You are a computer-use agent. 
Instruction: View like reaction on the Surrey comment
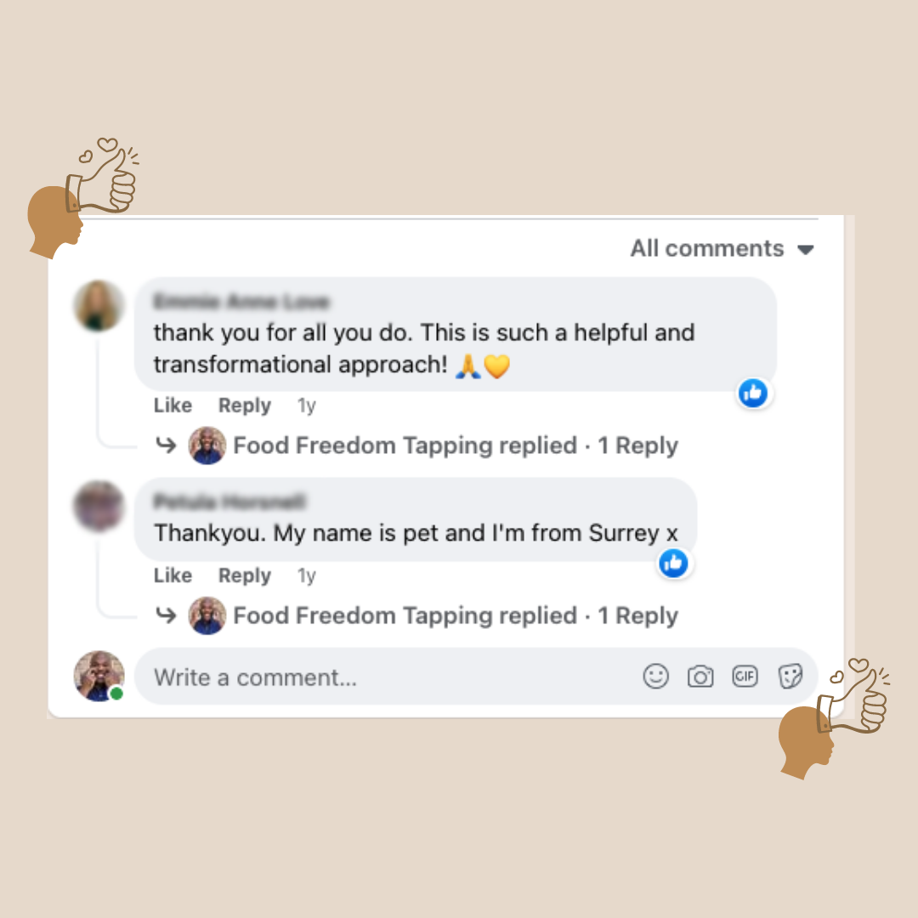coord(673,564)
